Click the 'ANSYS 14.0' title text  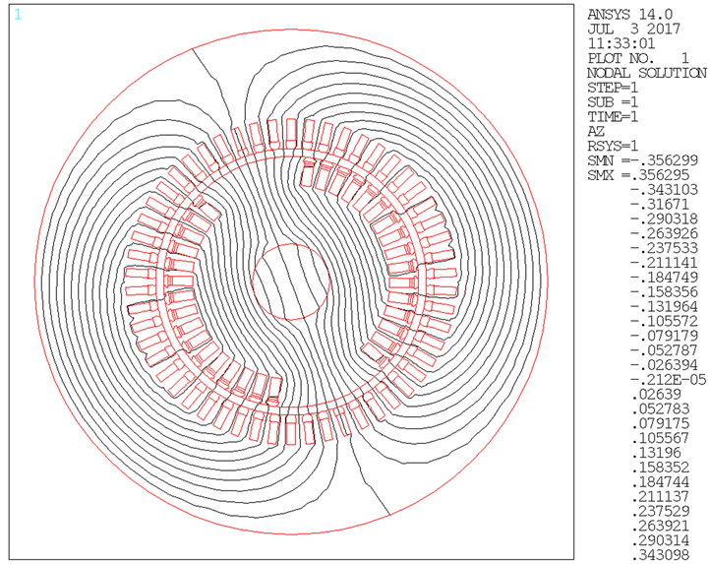pos(629,15)
